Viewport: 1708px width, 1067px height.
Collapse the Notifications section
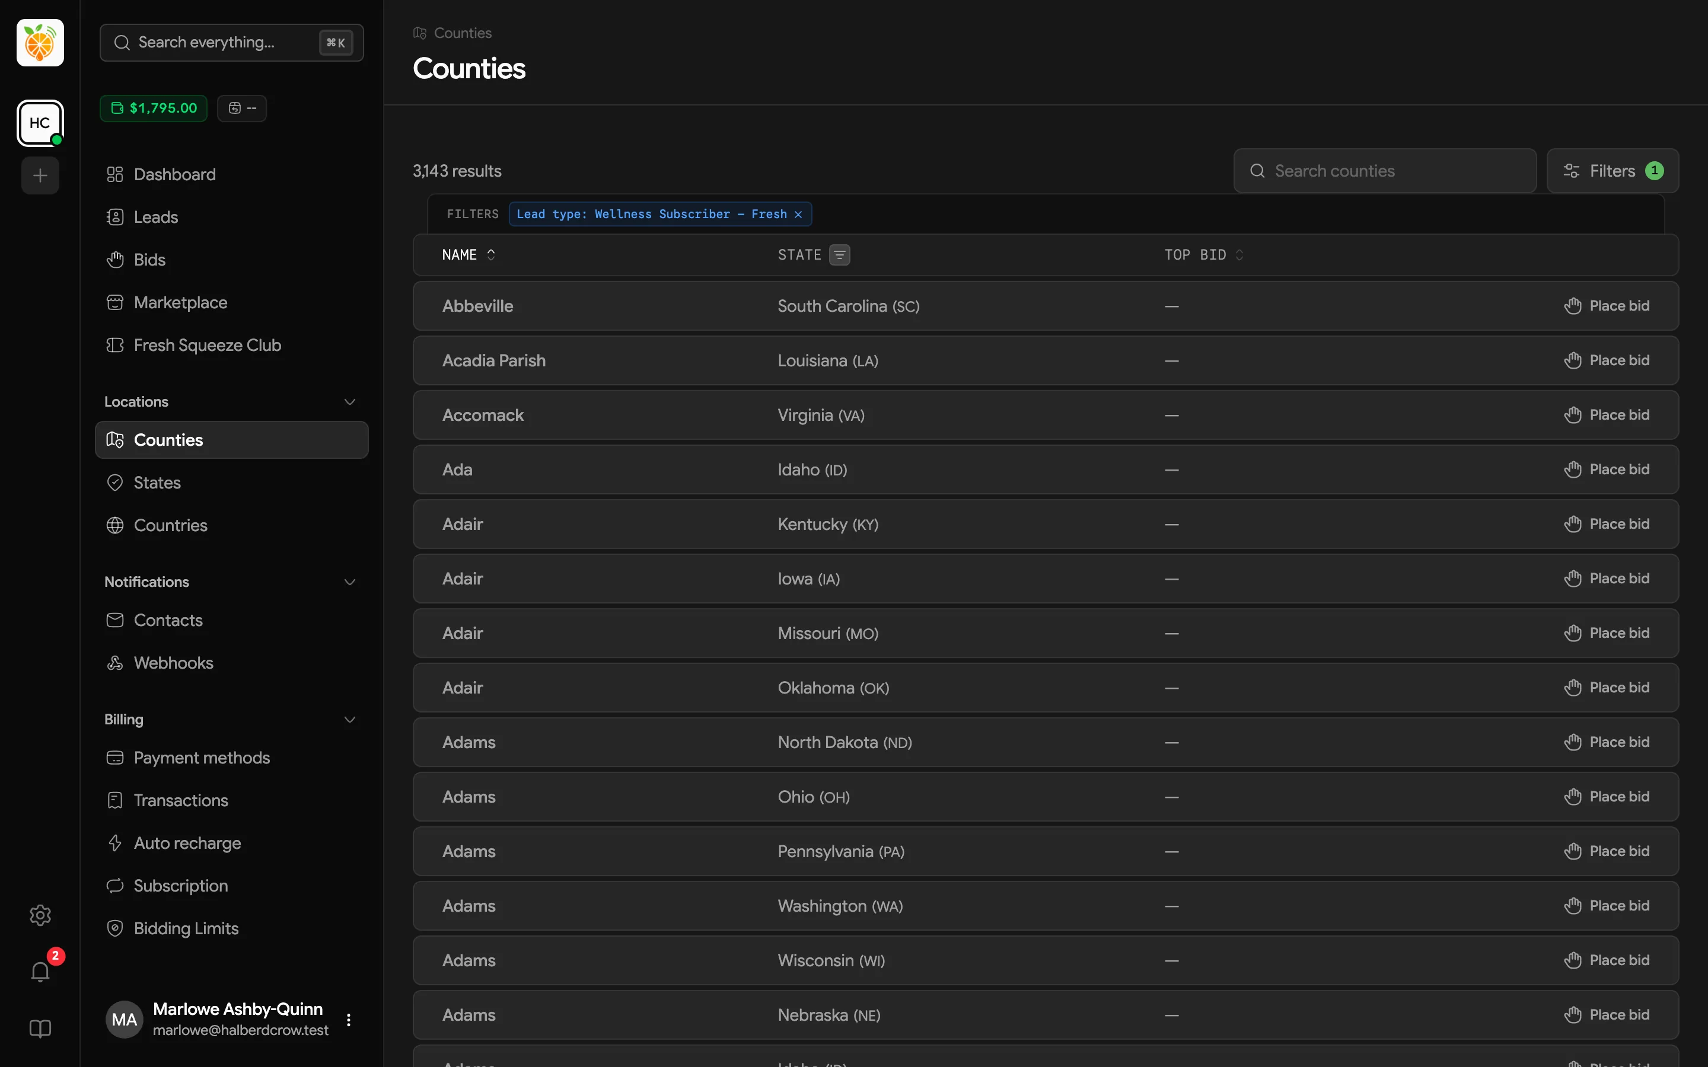point(349,582)
